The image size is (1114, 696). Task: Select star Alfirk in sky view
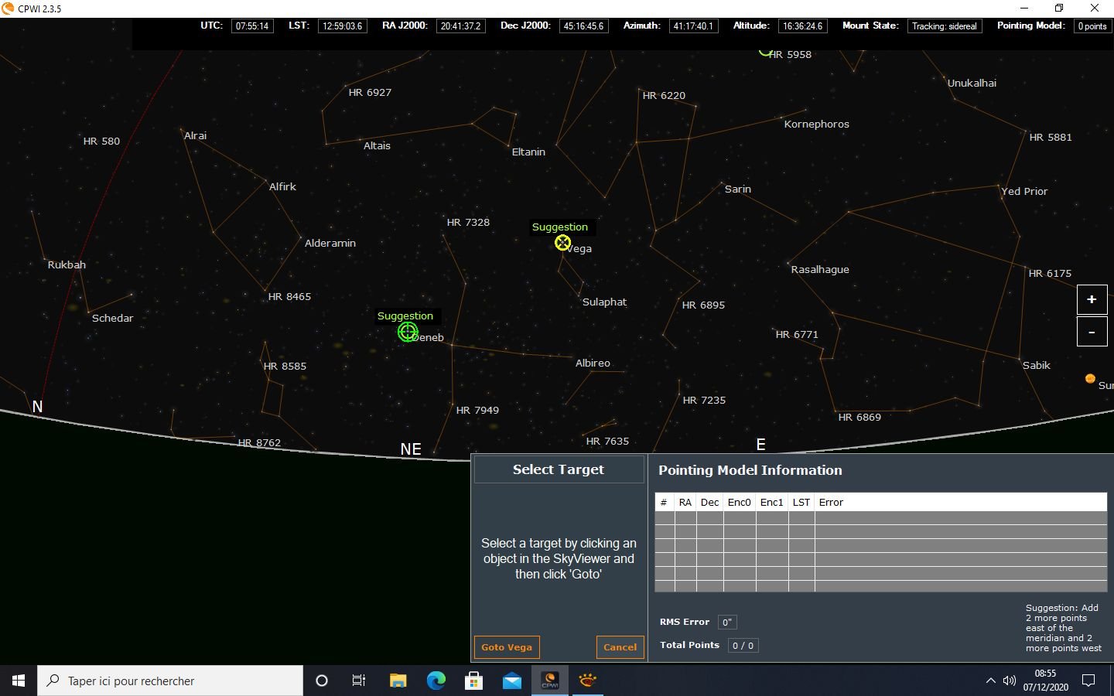[x=282, y=187]
